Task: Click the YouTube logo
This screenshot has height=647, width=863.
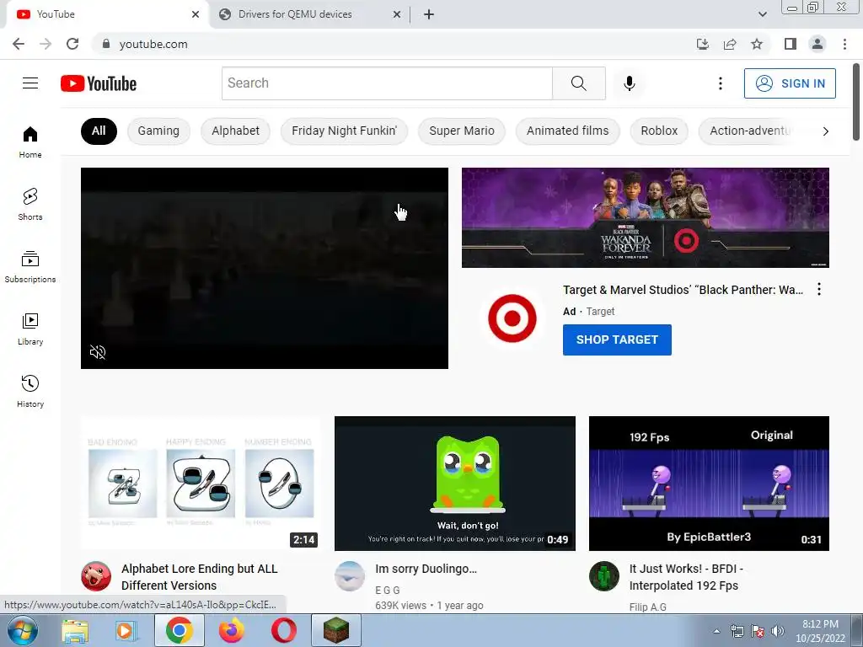Action: 99,83
